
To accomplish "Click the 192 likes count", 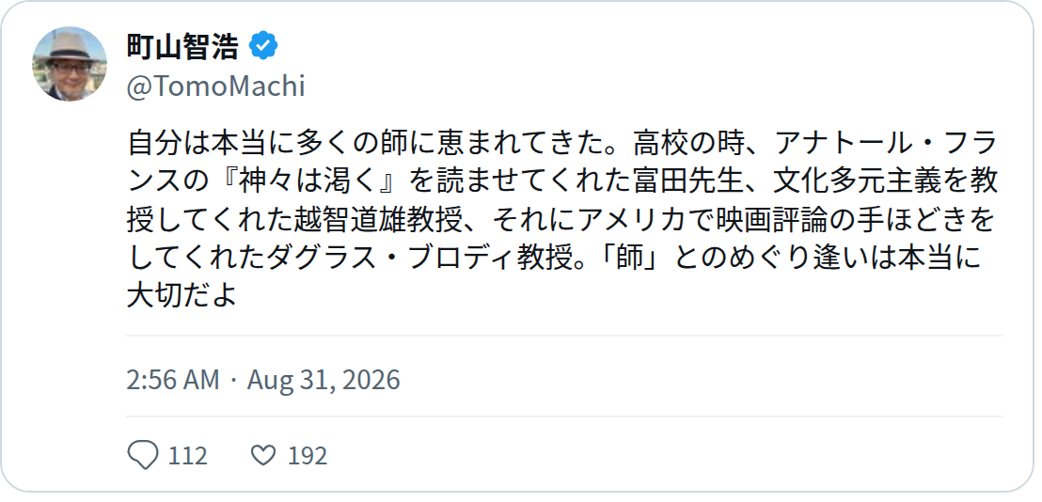I will [x=307, y=456].
